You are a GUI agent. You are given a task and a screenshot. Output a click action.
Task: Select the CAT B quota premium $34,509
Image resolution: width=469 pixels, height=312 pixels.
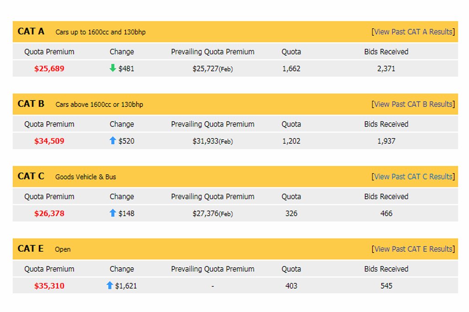pos(49,141)
